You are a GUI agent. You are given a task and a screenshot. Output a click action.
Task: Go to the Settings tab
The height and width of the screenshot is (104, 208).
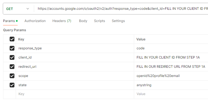coord(118,21)
